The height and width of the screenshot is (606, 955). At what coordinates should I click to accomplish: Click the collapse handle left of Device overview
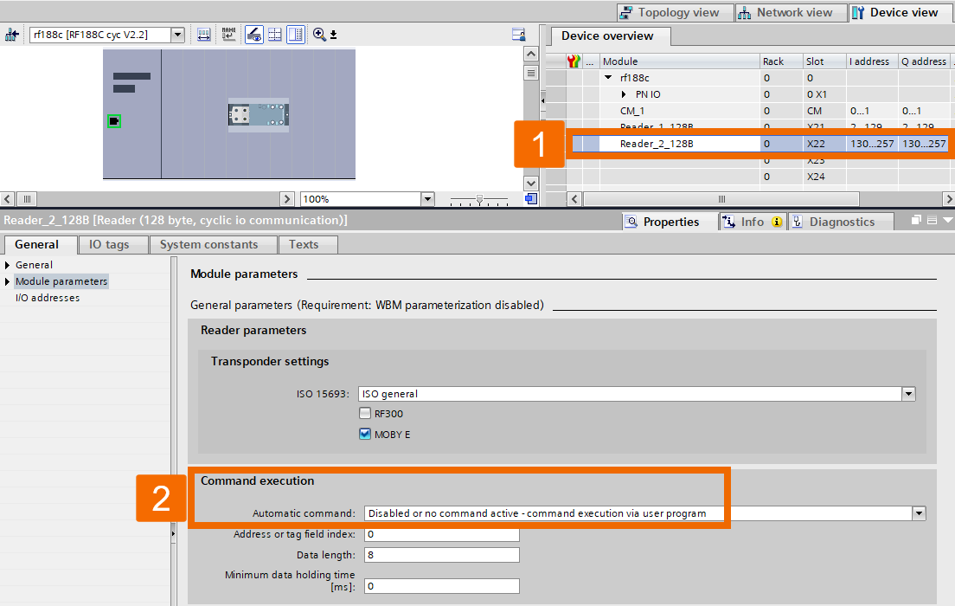[542, 100]
